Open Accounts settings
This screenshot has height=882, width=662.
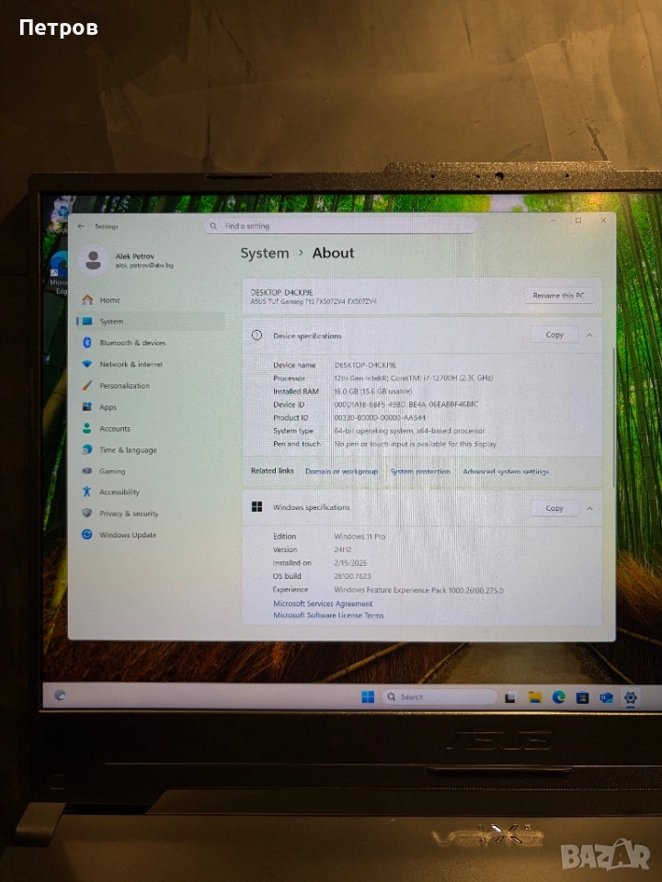[115, 429]
